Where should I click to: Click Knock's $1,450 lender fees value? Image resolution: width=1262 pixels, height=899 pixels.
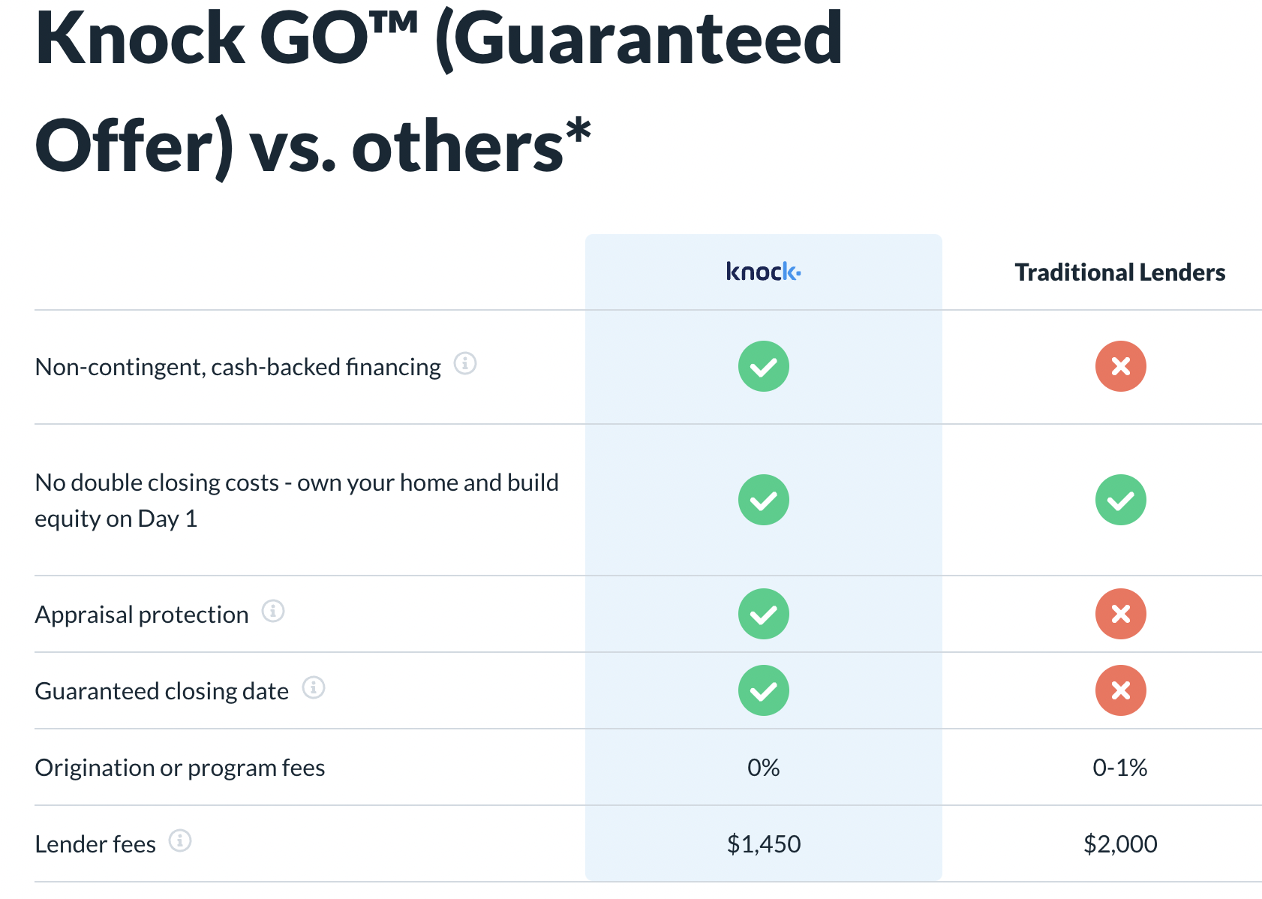click(x=763, y=844)
